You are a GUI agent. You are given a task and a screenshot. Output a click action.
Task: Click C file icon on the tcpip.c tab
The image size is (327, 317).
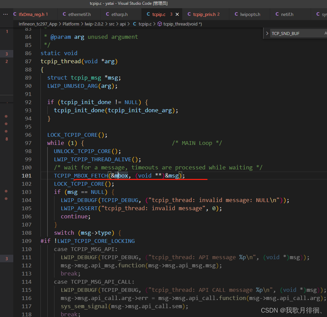click(x=148, y=14)
